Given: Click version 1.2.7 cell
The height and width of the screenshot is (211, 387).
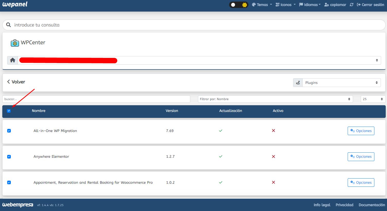Looking at the screenshot, I should pyautogui.click(x=170, y=156).
